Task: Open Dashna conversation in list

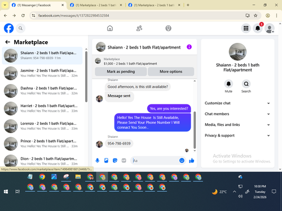Action: coord(42,91)
